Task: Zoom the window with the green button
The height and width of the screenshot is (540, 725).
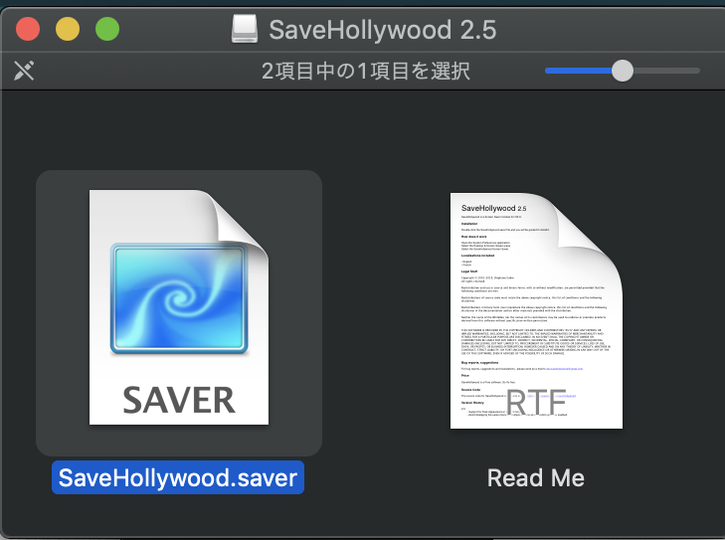Action: coord(107,29)
